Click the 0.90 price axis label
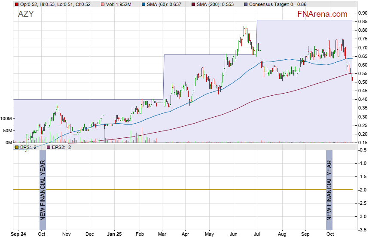The image size is (369, 243). point(362,13)
